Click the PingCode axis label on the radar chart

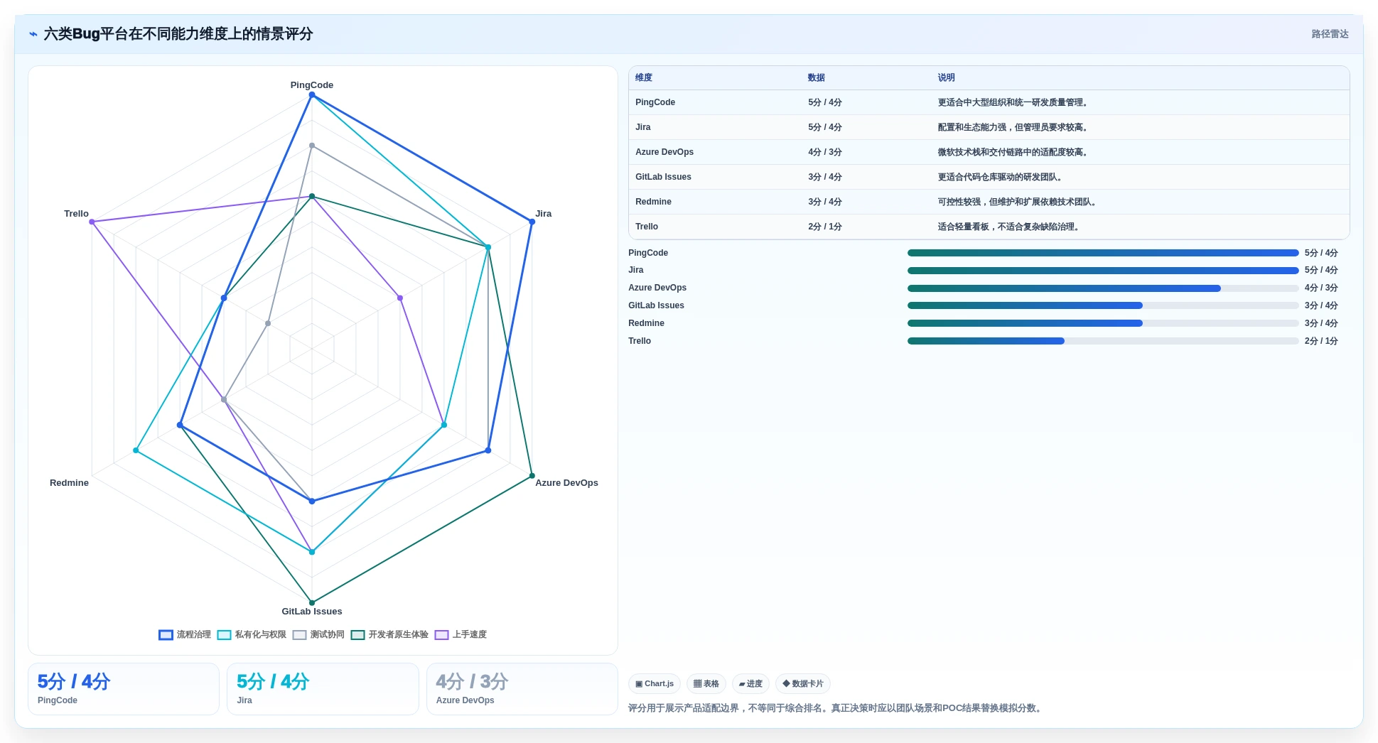(312, 85)
